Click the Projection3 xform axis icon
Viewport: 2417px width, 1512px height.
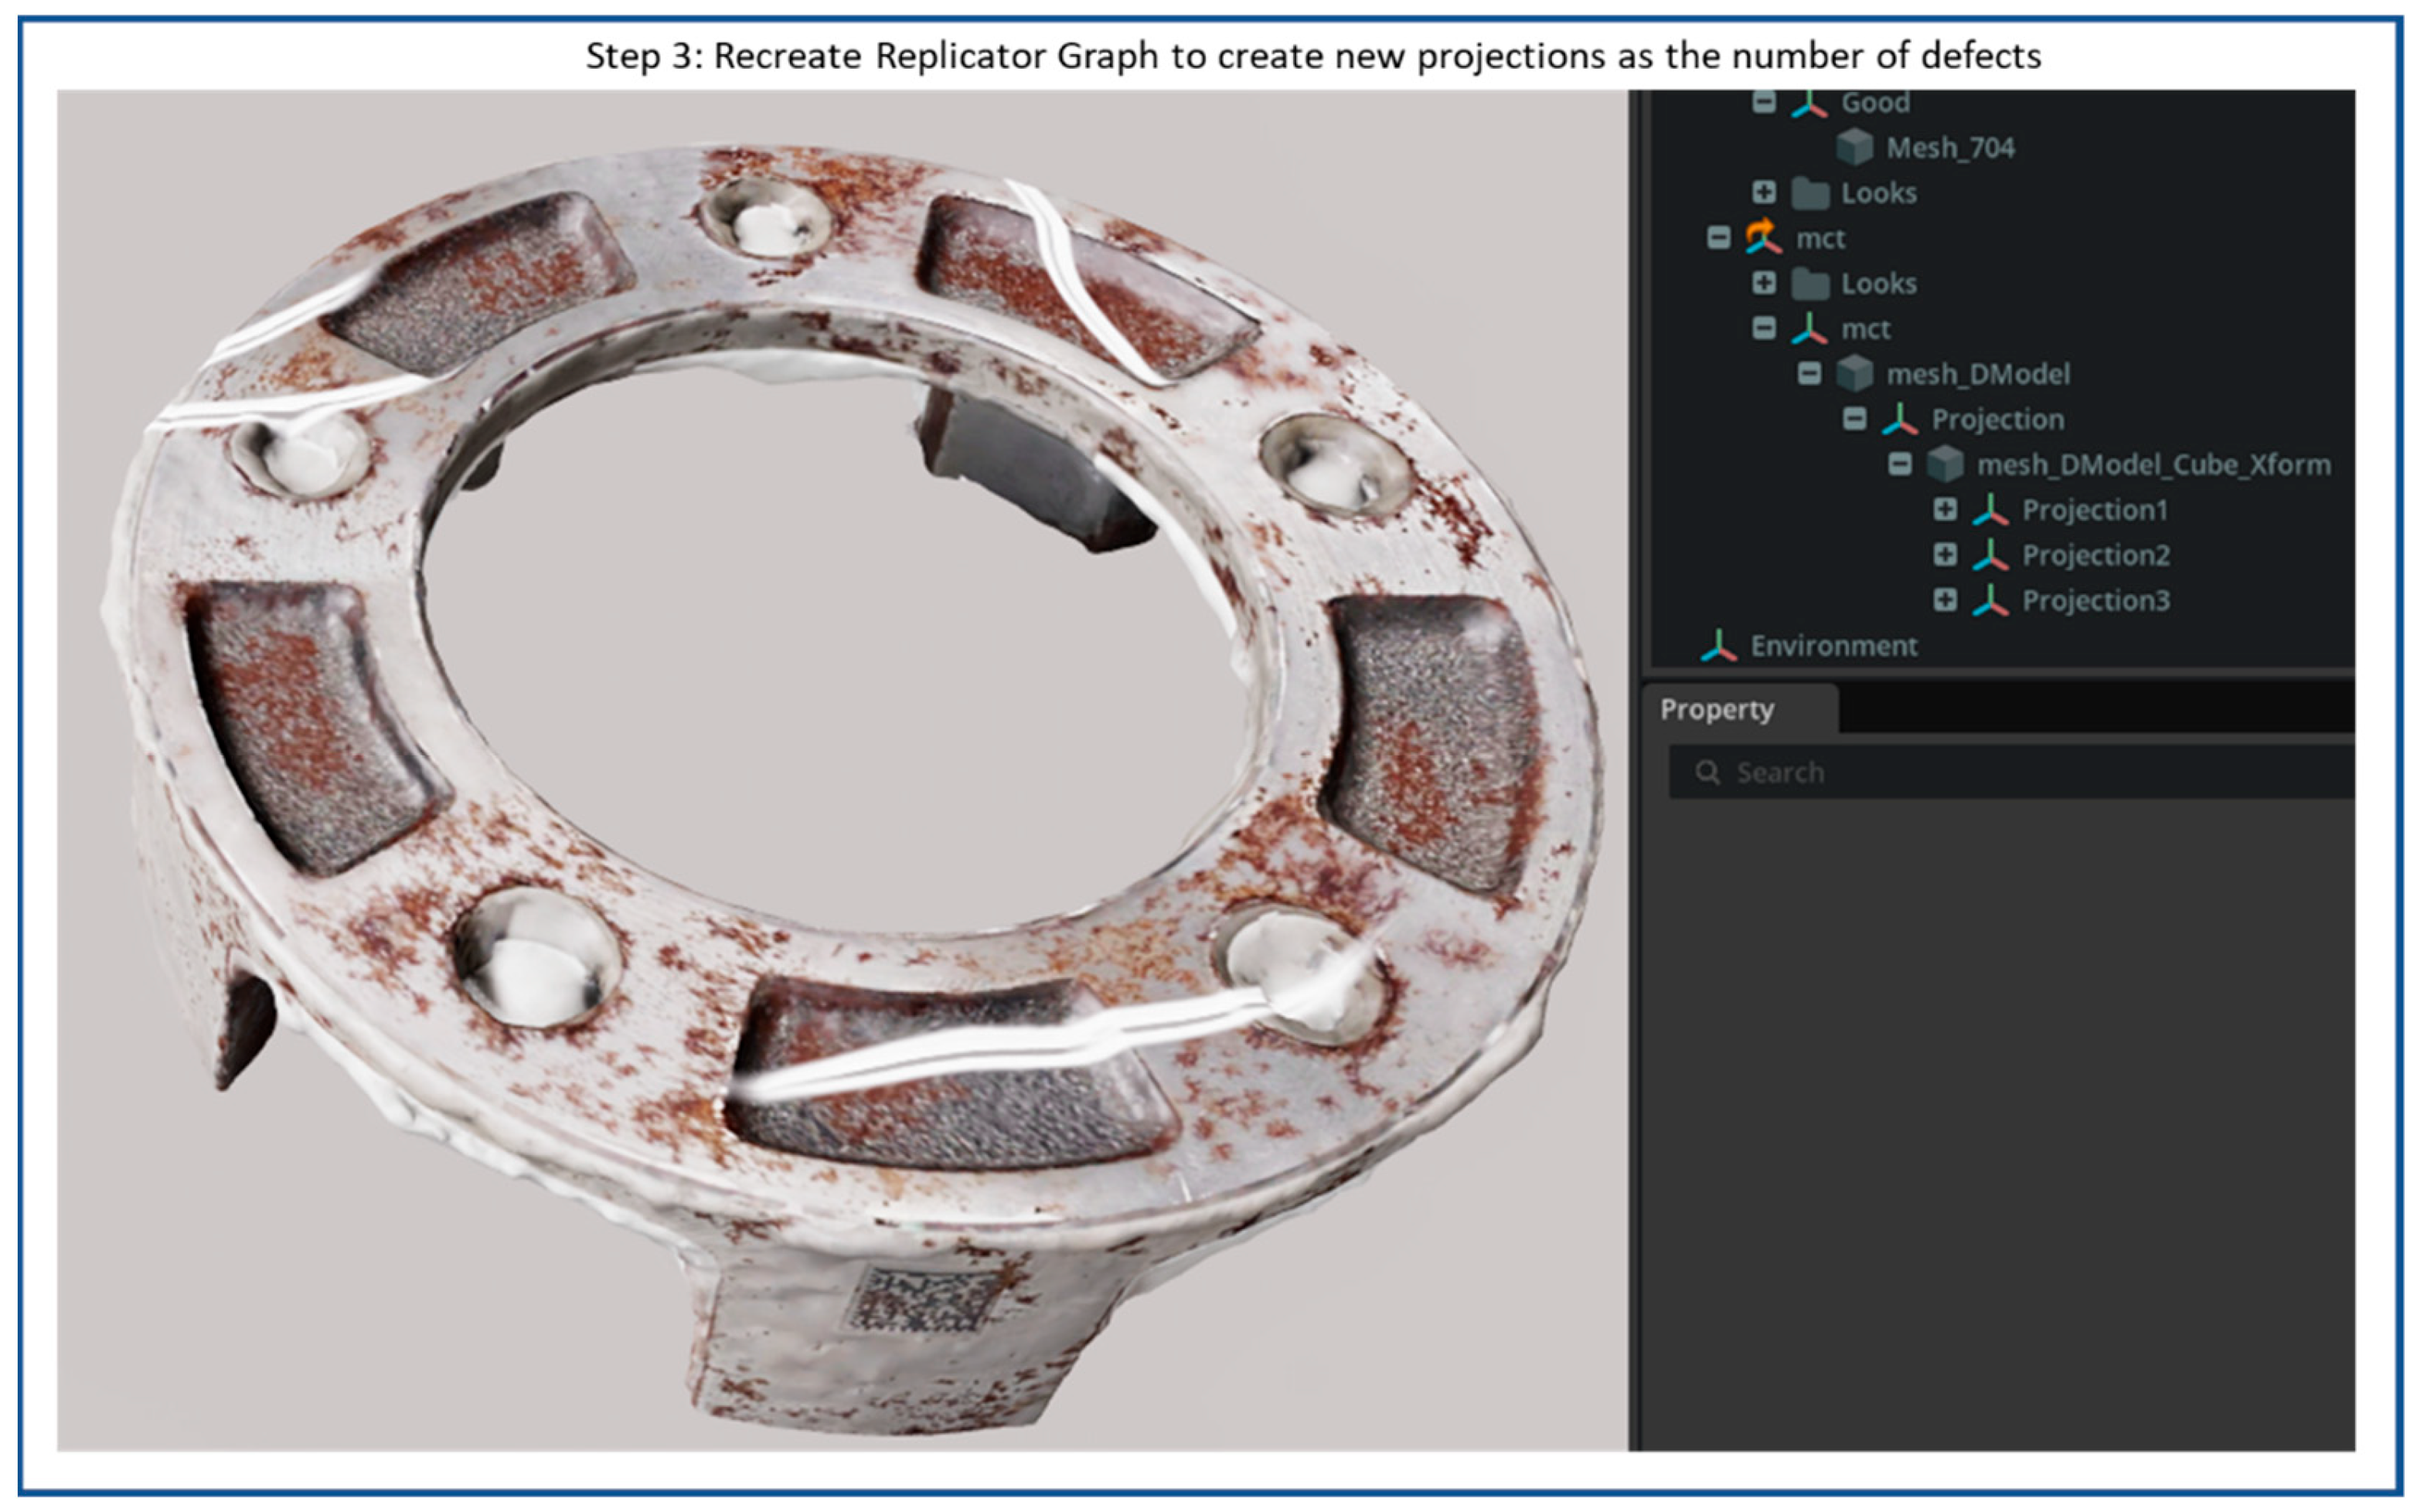[1990, 600]
